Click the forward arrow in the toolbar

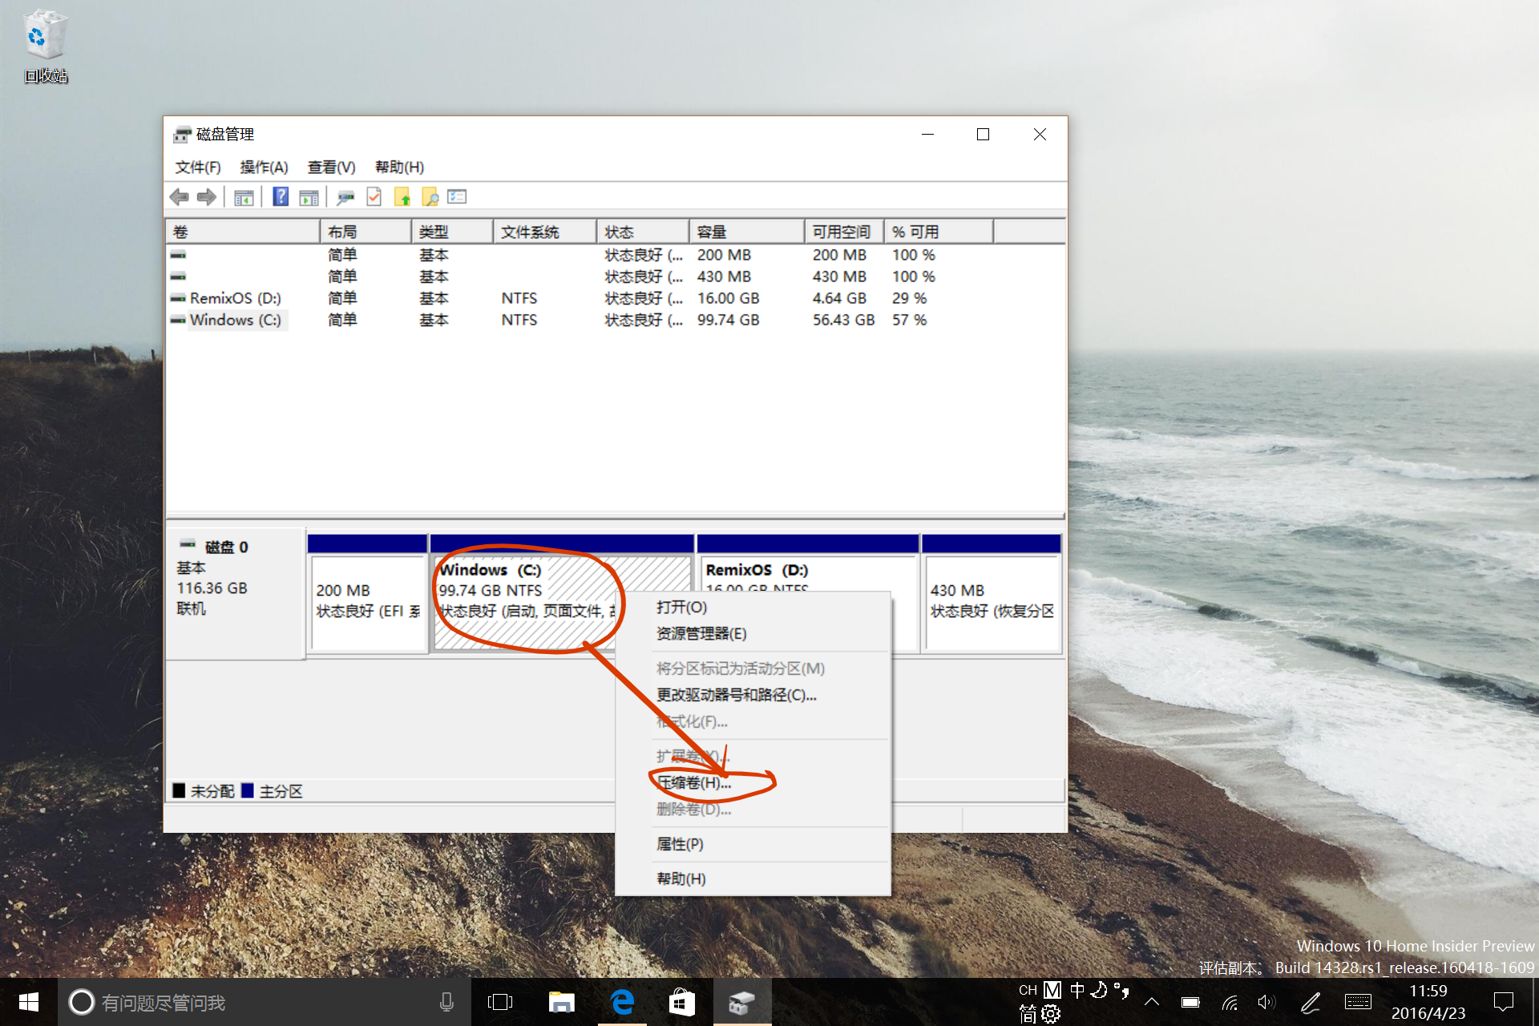click(207, 196)
